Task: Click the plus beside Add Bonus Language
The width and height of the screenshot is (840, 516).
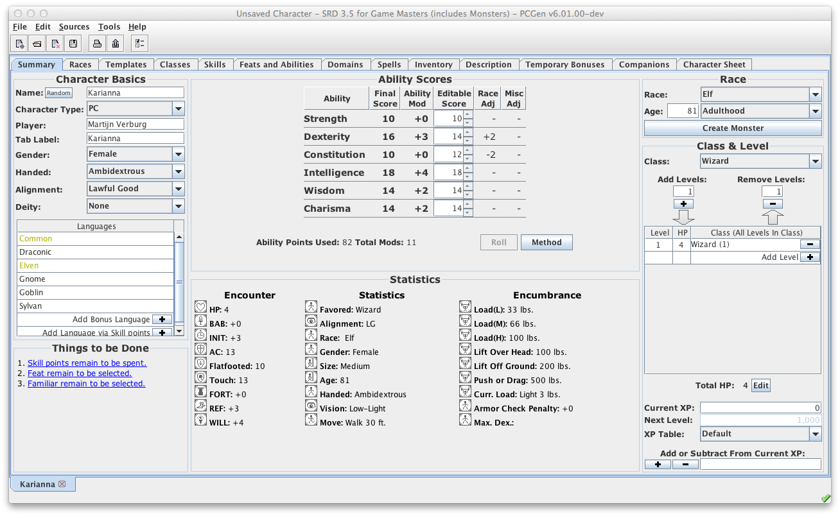Action: click(162, 320)
